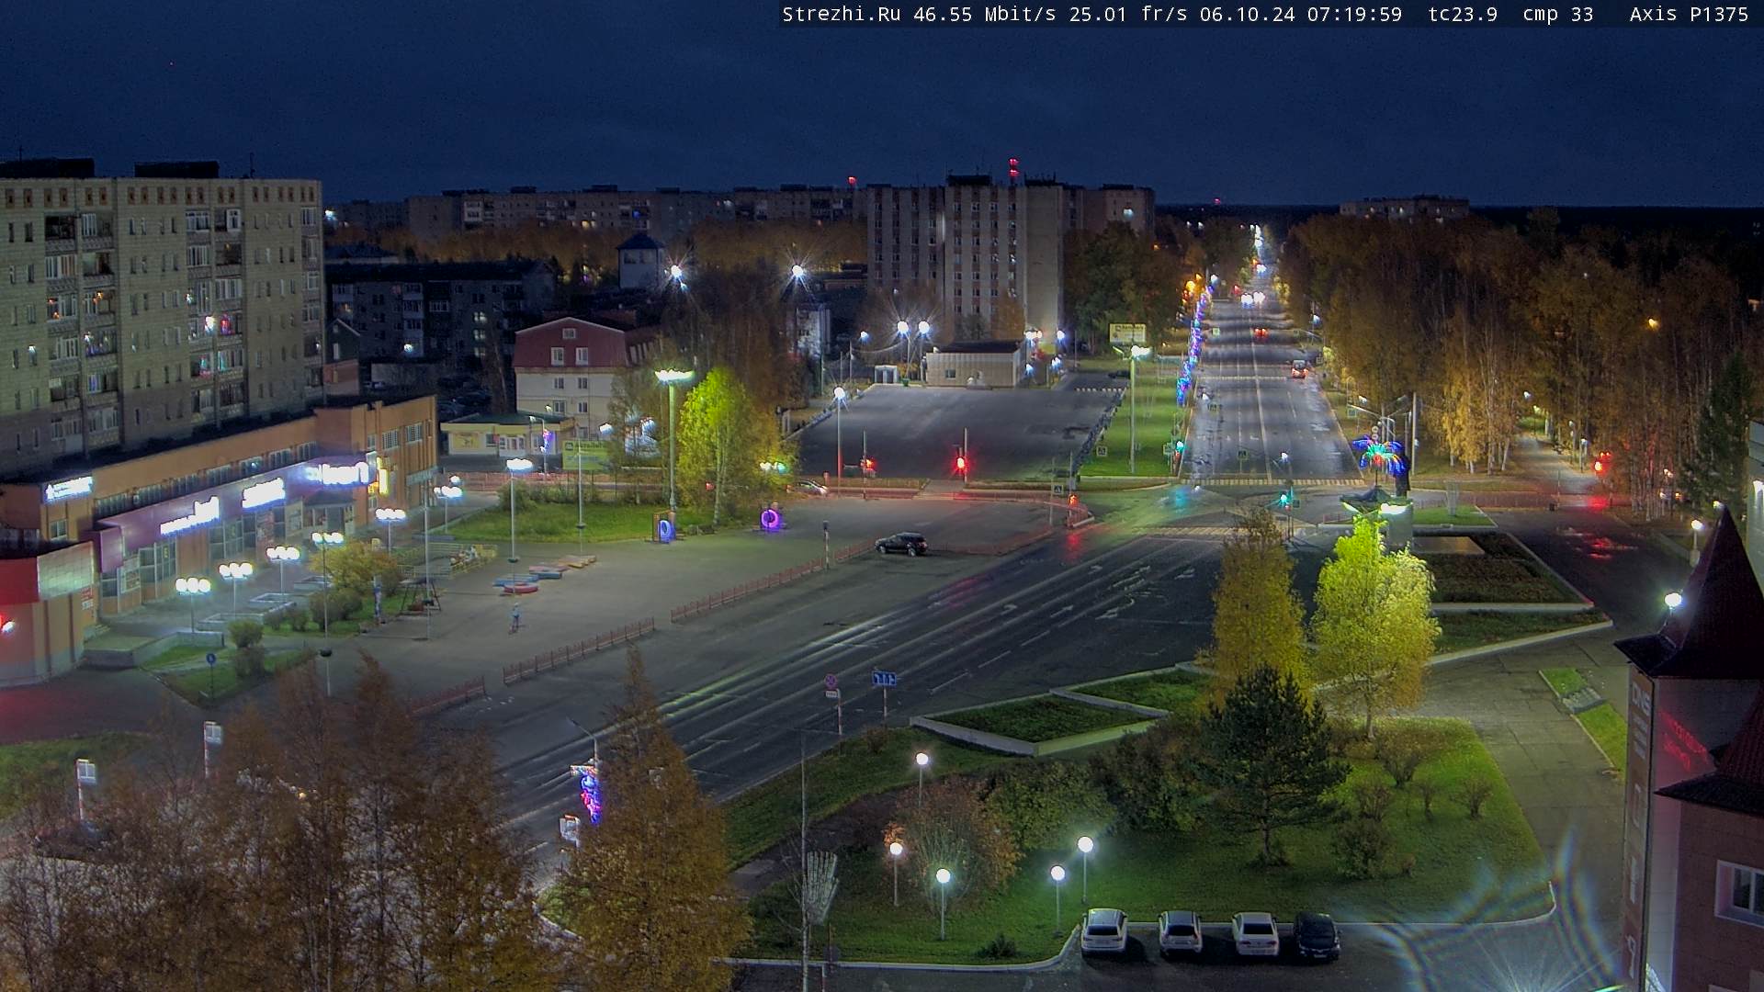Select the 46.55 Mbit/s bitrate readout

[x=985, y=15]
